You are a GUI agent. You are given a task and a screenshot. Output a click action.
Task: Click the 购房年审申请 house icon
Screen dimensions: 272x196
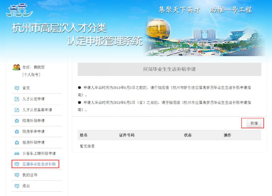coord(17,132)
